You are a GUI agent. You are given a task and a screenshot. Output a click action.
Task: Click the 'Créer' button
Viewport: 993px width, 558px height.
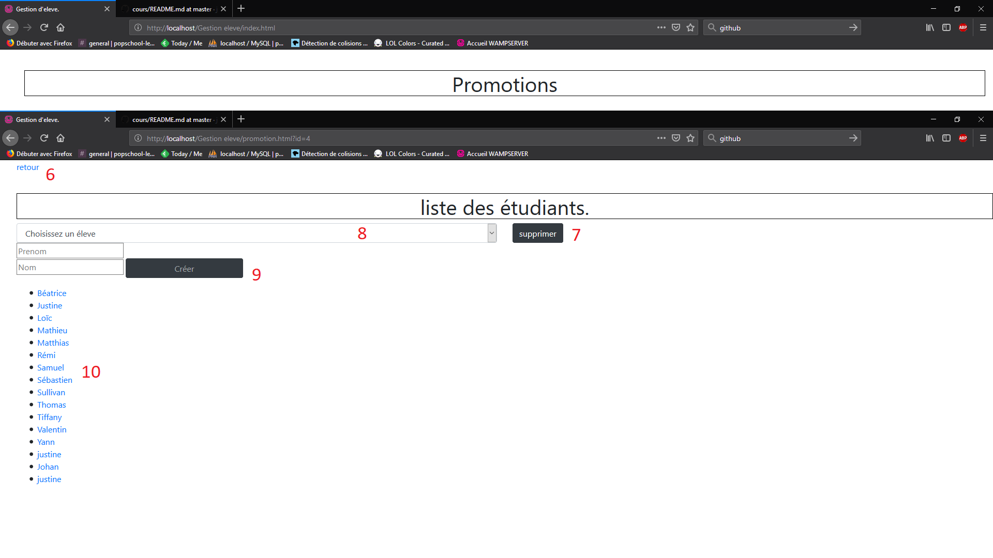(x=184, y=268)
